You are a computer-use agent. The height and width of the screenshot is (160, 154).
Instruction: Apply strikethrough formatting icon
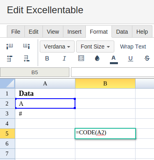(x=147, y=58)
